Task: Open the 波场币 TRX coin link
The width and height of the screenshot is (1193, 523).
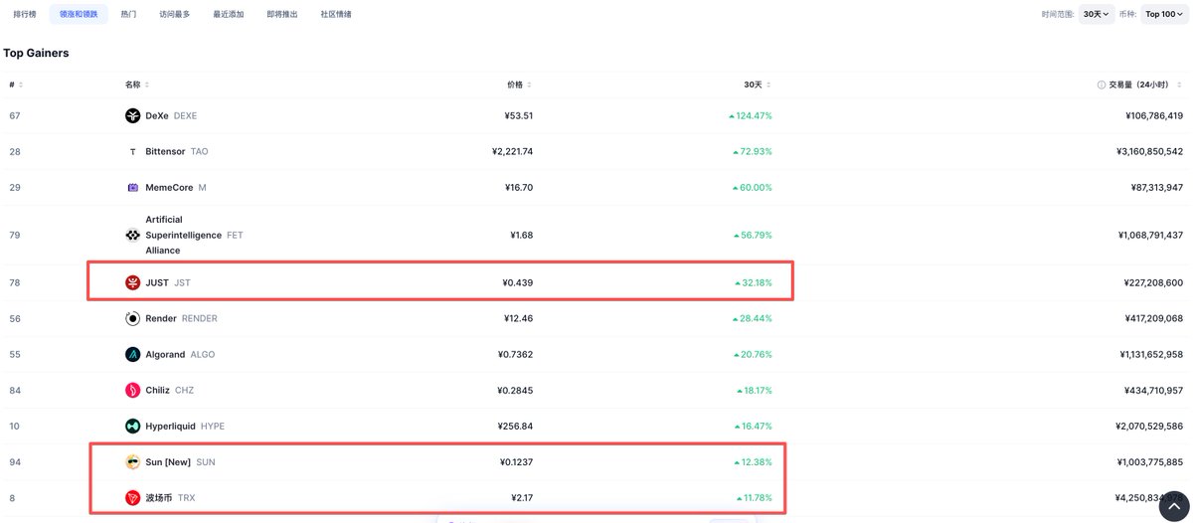Action: tap(159, 498)
